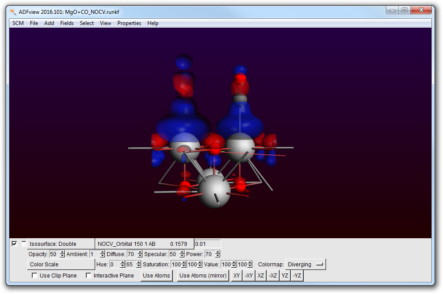Click the small gray carbon atom at upper right
Image resolution: width=443 pixels, height=294 pixels.
pyautogui.click(x=240, y=99)
